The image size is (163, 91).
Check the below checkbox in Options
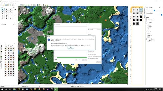point(151,39)
